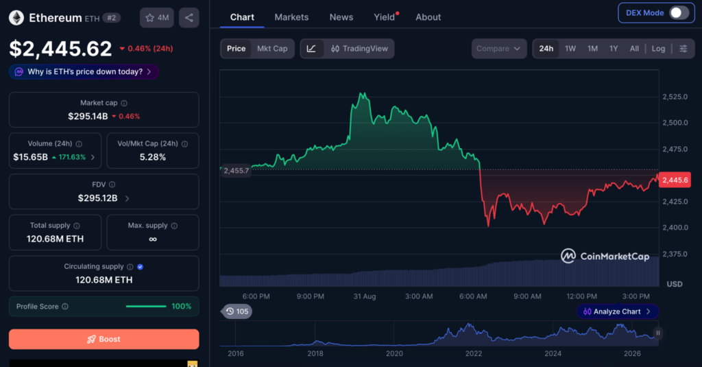The height and width of the screenshot is (367, 702).
Task: Toggle the DEX Mode switch
Action: [679, 12]
